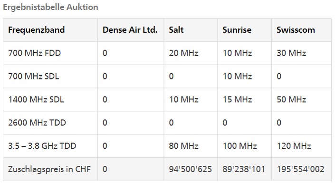Image resolution: width=335 pixels, height=183 pixels.
Task: Click the 50 MHz Swisscom cell
Action: (291, 99)
